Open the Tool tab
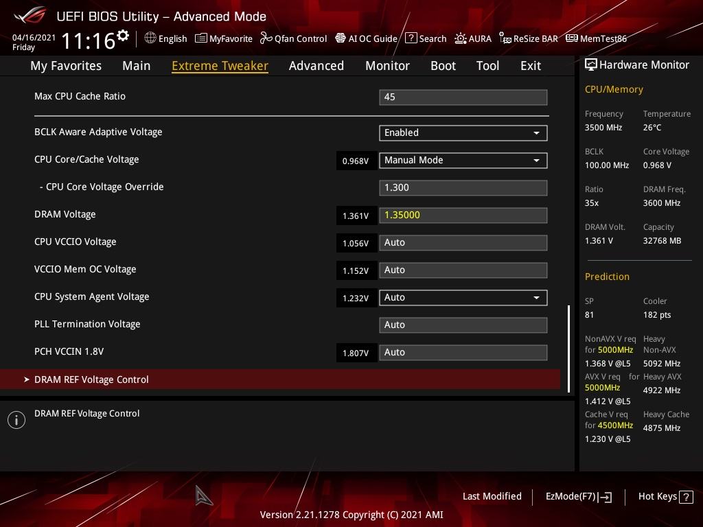The height and width of the screenshot is (527, 703). (x=487, y=66)
